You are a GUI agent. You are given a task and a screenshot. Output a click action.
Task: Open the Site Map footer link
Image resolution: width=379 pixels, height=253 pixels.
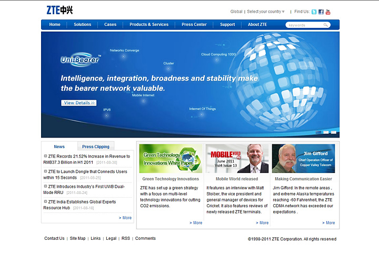[77, 239]
